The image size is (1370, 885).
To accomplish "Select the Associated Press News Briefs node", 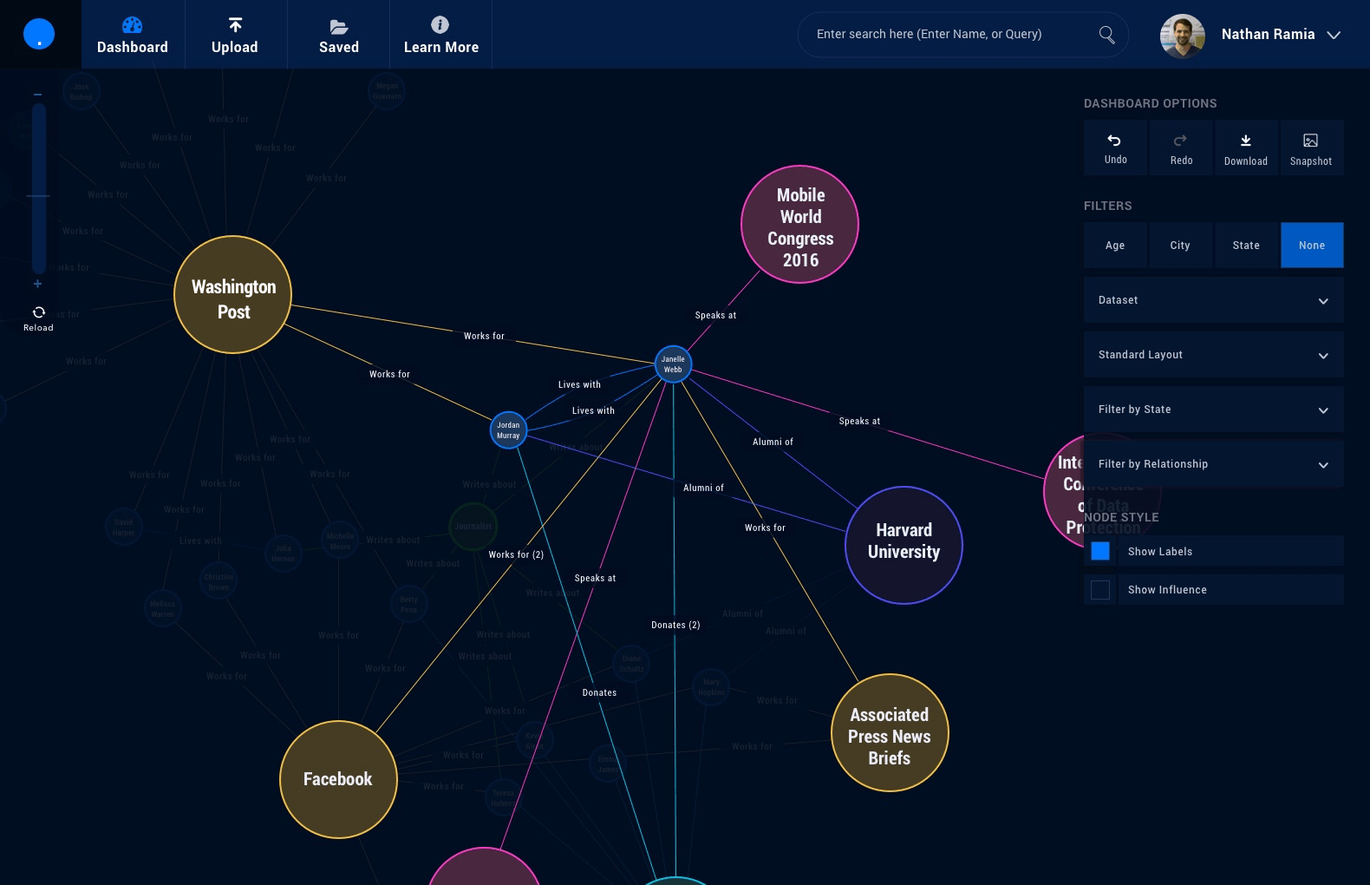I will [x=890, y=733].
